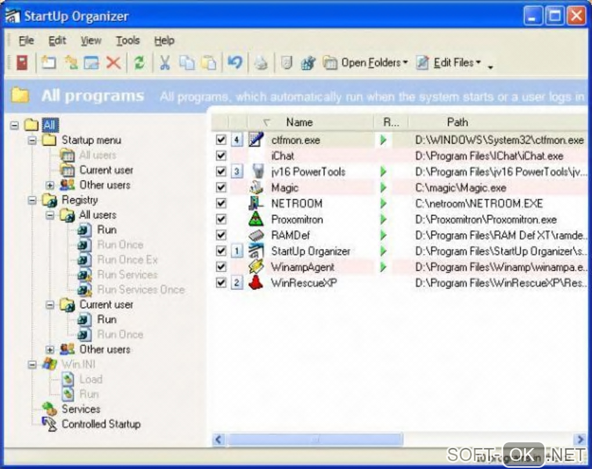
Task: Click green run arrow for StartUp Organizer
Action: (384, 250)
